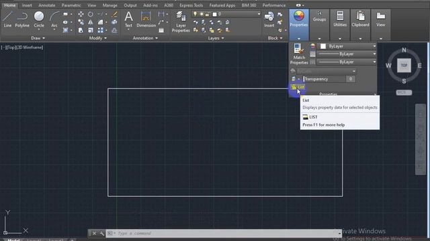Click the Stretch tool in Modify panel
Image resolution: width=430 pixels, height=241 pixels.
point(81,30)
